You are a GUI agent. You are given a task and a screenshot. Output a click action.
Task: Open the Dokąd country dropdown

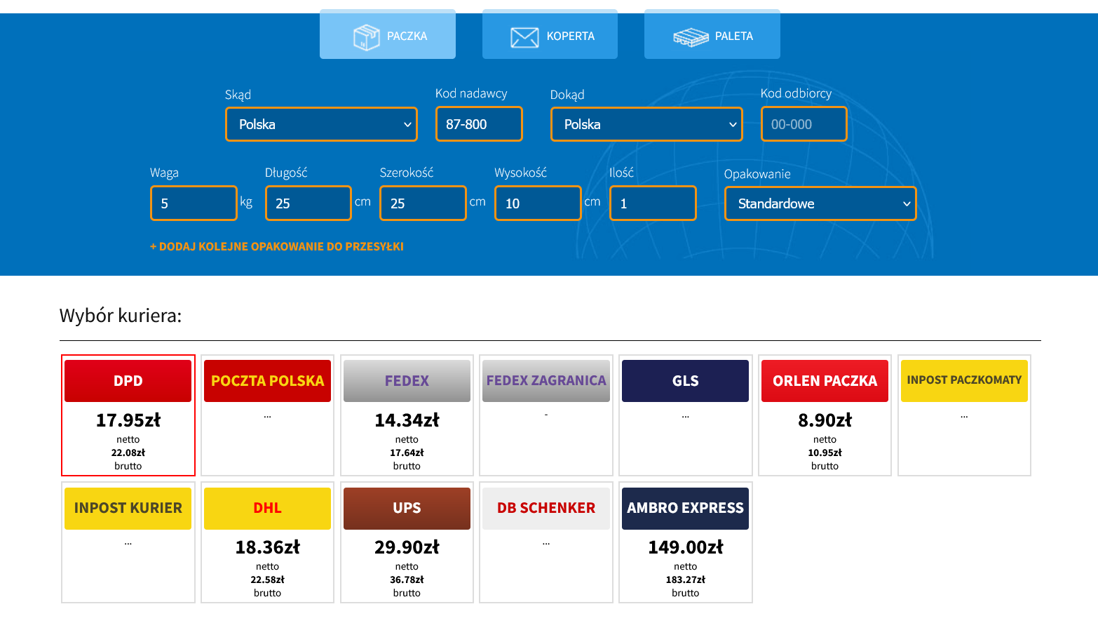coord(646,124)
